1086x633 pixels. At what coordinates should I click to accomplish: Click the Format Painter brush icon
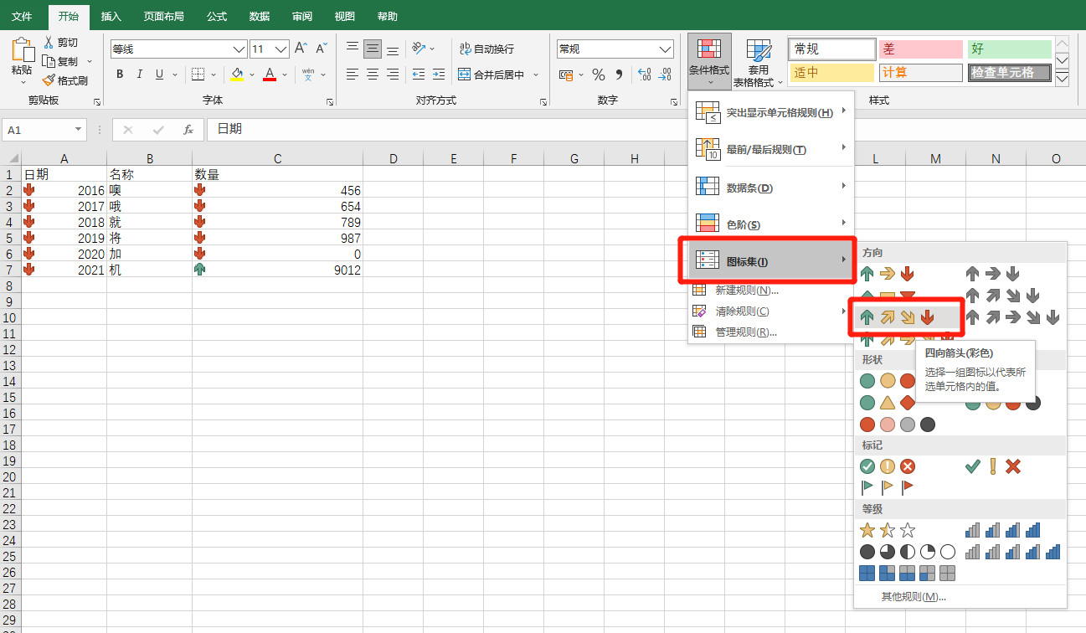point(48,80)
